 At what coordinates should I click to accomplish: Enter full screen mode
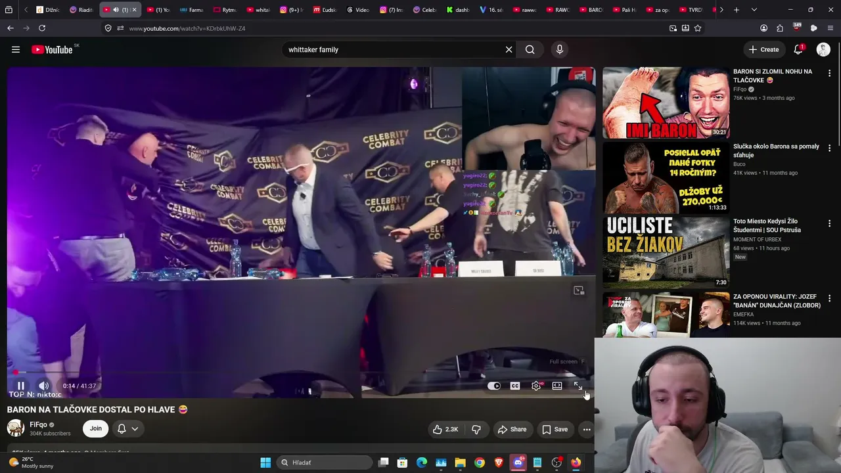pyautogui.click(x=578, y=386)
